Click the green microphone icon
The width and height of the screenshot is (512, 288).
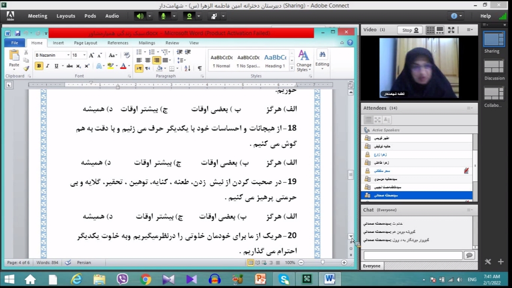[163, 16]
